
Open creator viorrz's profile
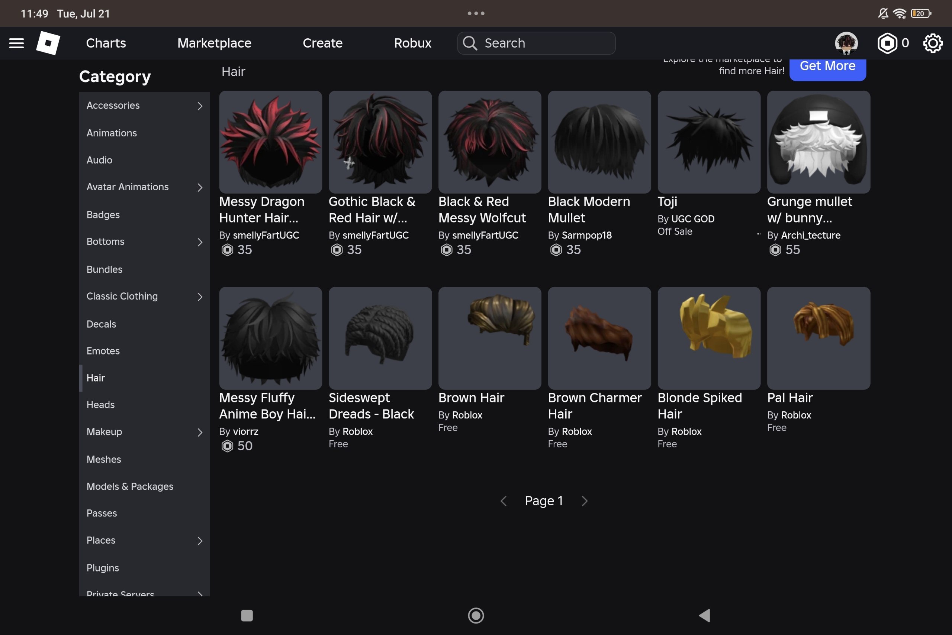pos(245,432)
